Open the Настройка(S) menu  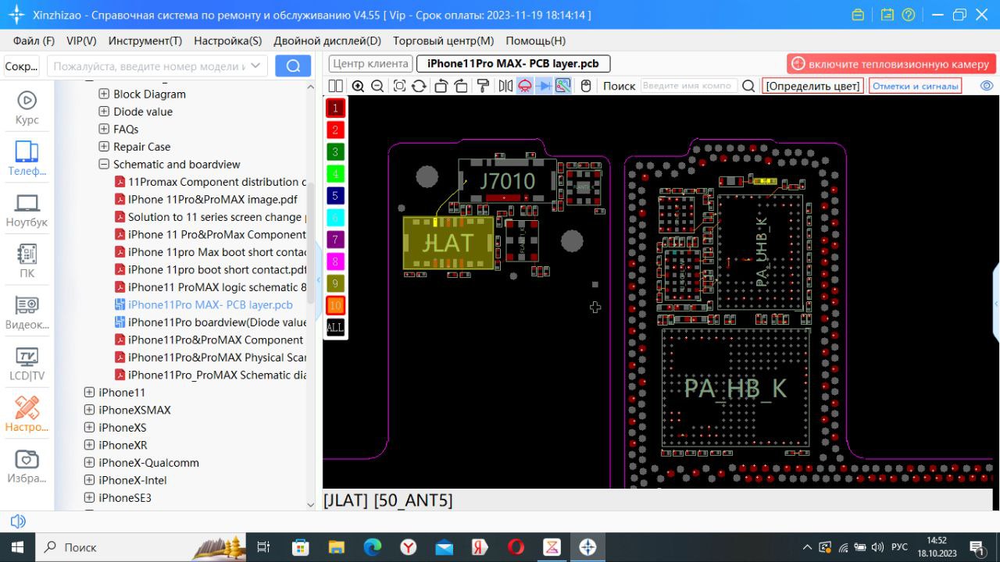(228, 41)
